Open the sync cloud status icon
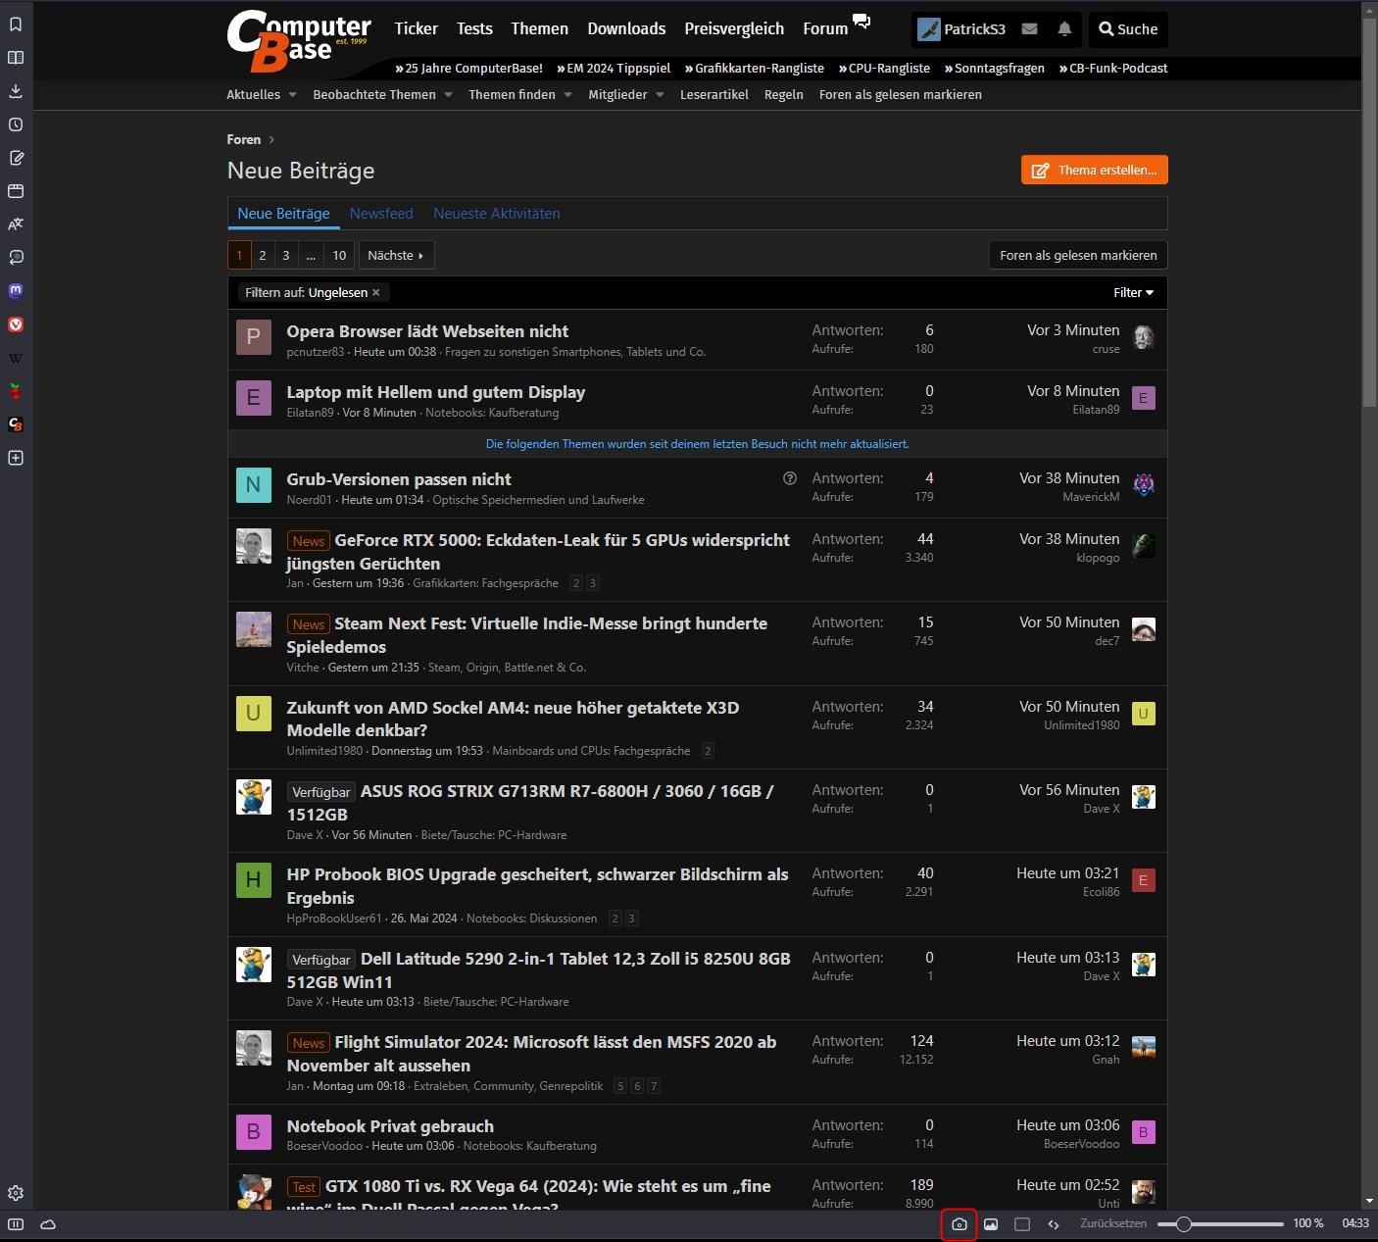The height and width of the screenshot is (1242, 1378). click(x=47, y=1224)
